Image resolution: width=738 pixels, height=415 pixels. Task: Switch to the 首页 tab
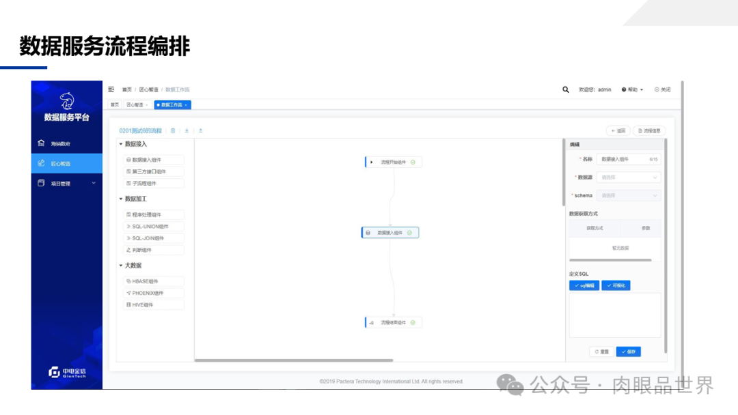click(114, 105)
